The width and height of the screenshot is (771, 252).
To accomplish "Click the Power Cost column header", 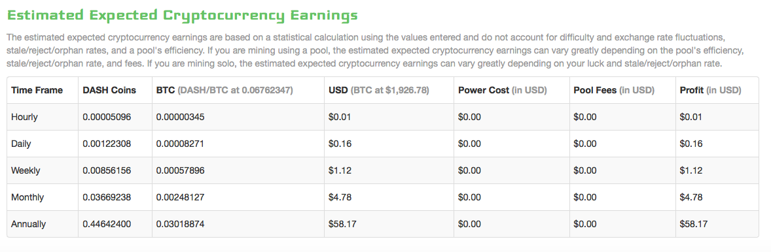I will pyautogui.click(x=502, y=90).
